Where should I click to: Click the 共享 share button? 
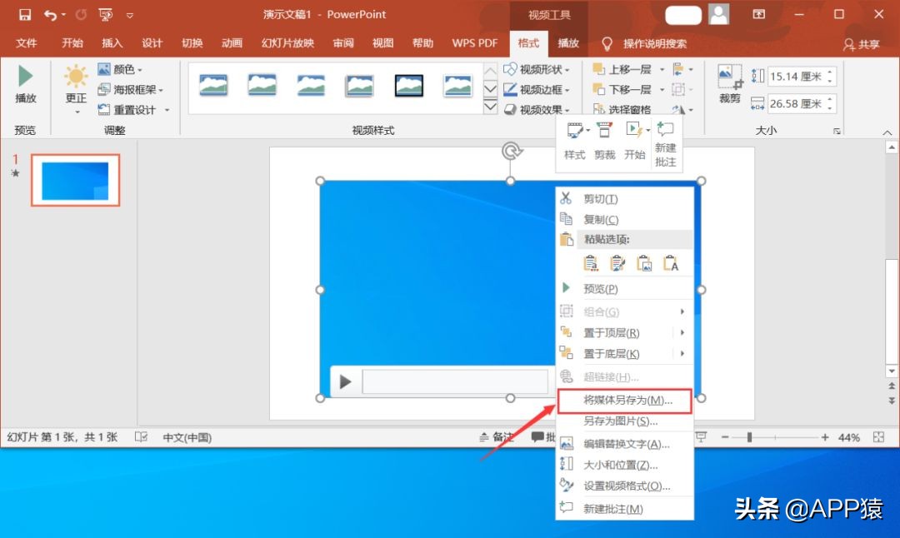862,44
